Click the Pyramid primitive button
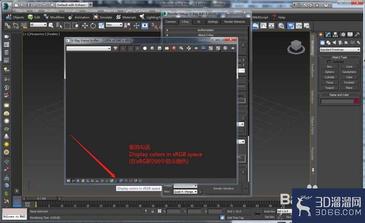 [349, 82]
